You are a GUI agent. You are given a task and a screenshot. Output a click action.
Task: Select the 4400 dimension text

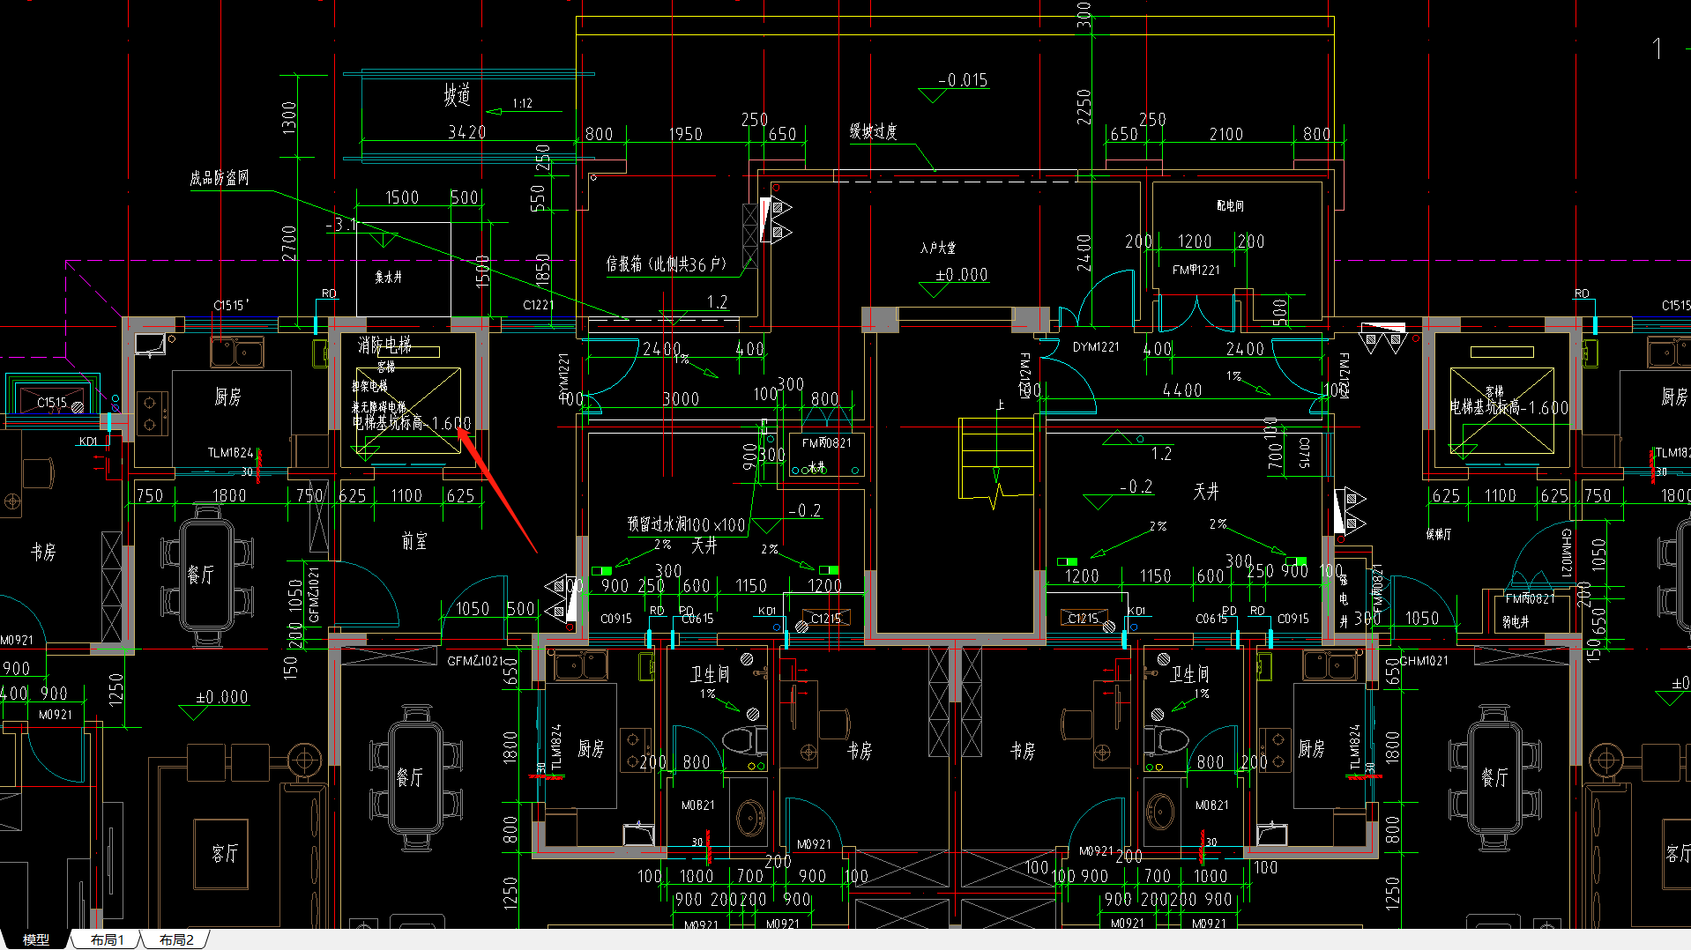(x=1182, y=390)
